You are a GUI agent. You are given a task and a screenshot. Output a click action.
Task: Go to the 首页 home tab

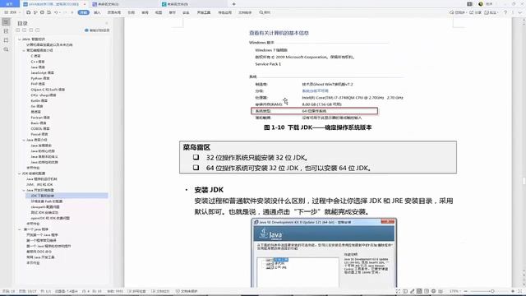(x=9, y=4)
